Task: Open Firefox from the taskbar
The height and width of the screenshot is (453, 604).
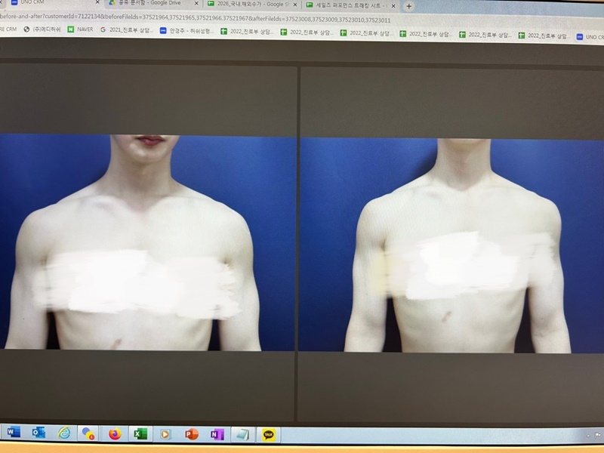Action: click(115, 433)
